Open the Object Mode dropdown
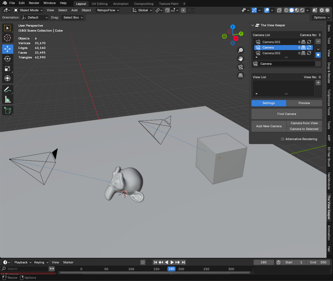Image resolution: width=333 pixels, height=281 pixels. [x=29, y=10]
